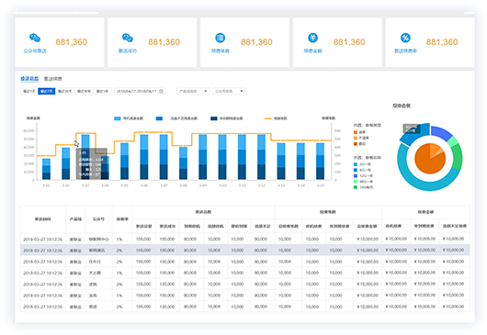This screenshot has height=335, width=487.
Task: Click the chat-bubble checkmark icon in second card
Action: click(x=128, y=38)
